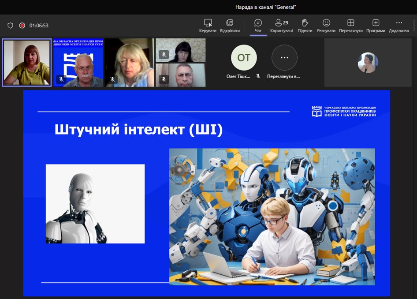Image resolution: width=417 pixels, height=299 pixels.
Task: Select the highlighted woman in yellow video tile
Action: (27, 62)
